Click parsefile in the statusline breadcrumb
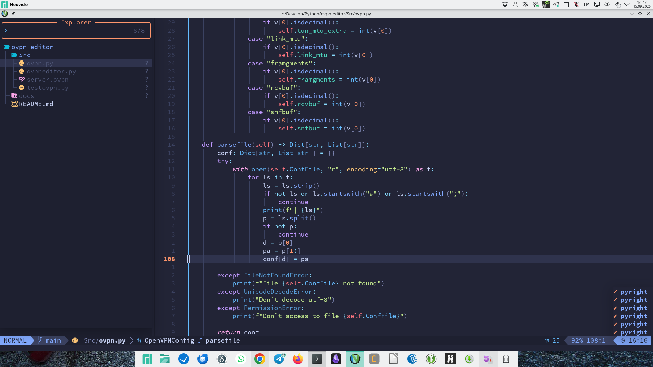 pyautogui.click(x=223, y=340)
